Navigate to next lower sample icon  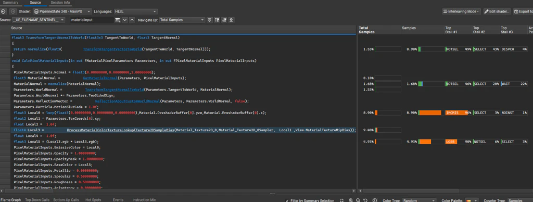tap(224, 20)
